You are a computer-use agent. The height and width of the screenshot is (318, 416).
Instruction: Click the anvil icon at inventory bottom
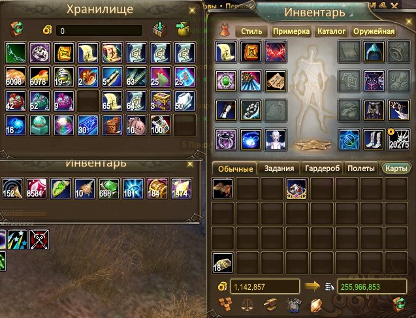click(x=270, y=305)
